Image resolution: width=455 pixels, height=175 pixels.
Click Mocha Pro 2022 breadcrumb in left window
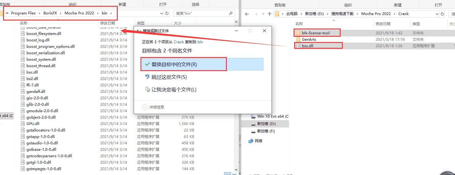(x=79, y=13)
